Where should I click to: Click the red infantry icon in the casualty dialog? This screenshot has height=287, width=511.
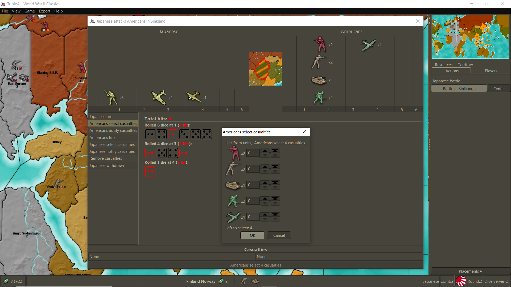tap(233, 153)
